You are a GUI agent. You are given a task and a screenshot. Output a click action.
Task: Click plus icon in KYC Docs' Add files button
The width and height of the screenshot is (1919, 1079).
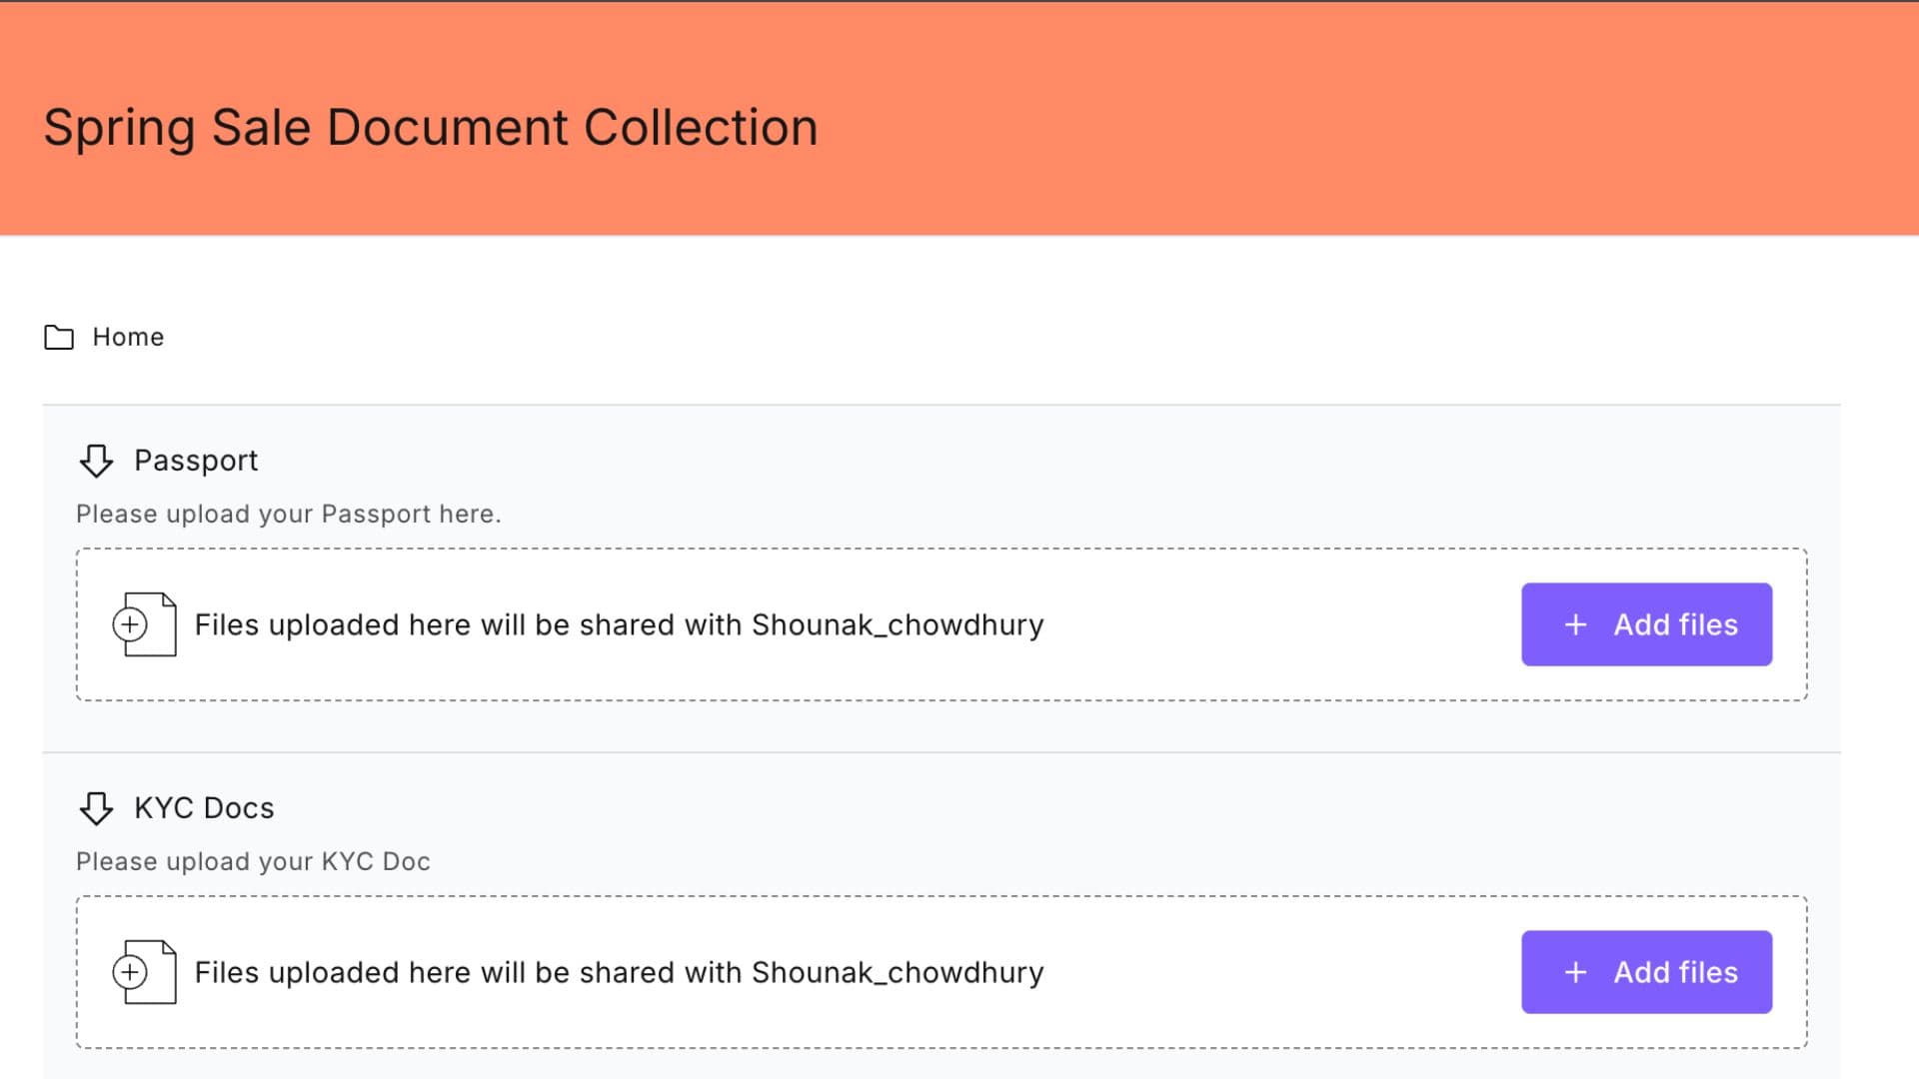coord(1576,973)
